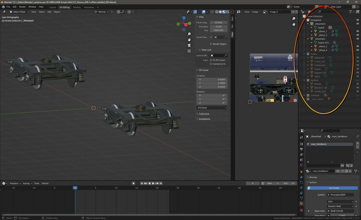
Task: Open the Object properties tab icon
Action: click(301, 172)
